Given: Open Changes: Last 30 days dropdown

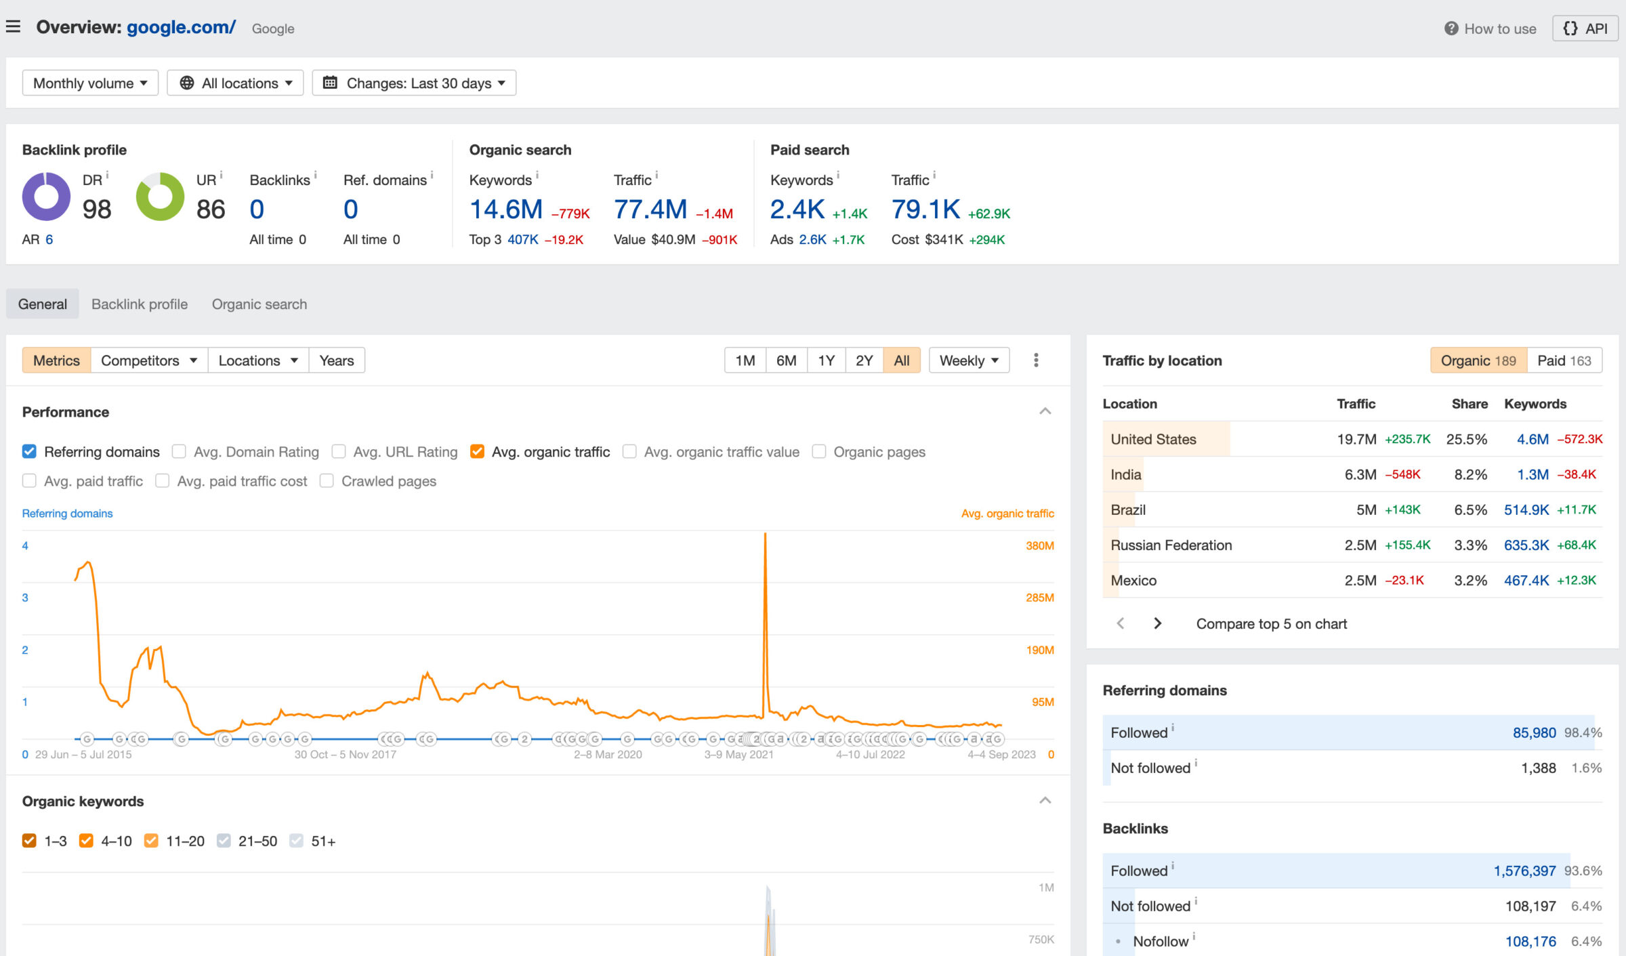Looking at the screenshot, I should (x=414, y=83).
